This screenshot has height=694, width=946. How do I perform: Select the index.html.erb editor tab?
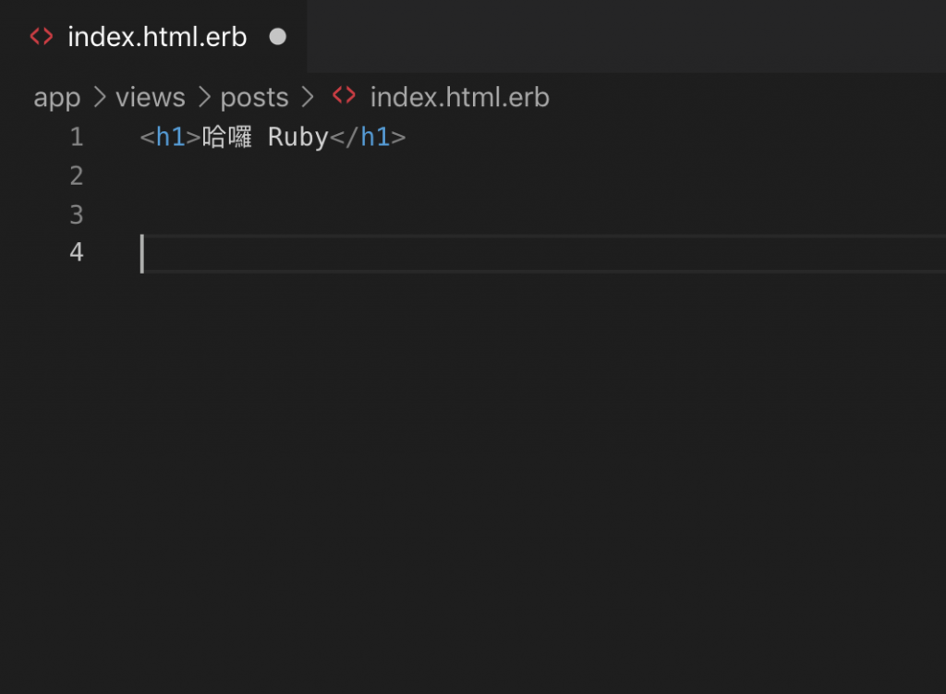pyautogui.click(x=153, y=37)
